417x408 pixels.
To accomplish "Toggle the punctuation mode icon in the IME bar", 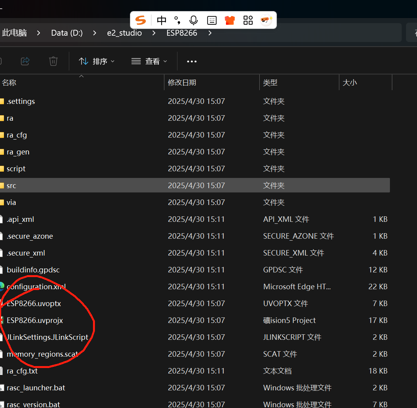I will [x=177, y=20].
